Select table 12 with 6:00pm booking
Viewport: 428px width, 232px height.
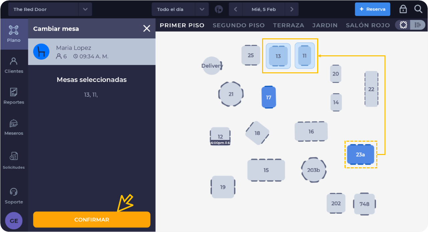(x=220, y=136)
